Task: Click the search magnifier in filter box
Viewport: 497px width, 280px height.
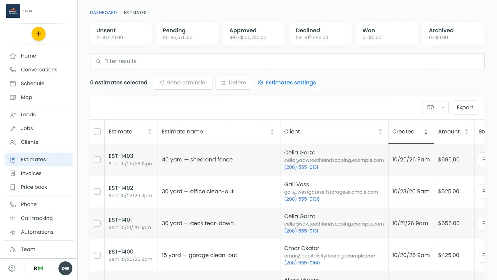Action: pyautogui.click(x=98, y=61)
